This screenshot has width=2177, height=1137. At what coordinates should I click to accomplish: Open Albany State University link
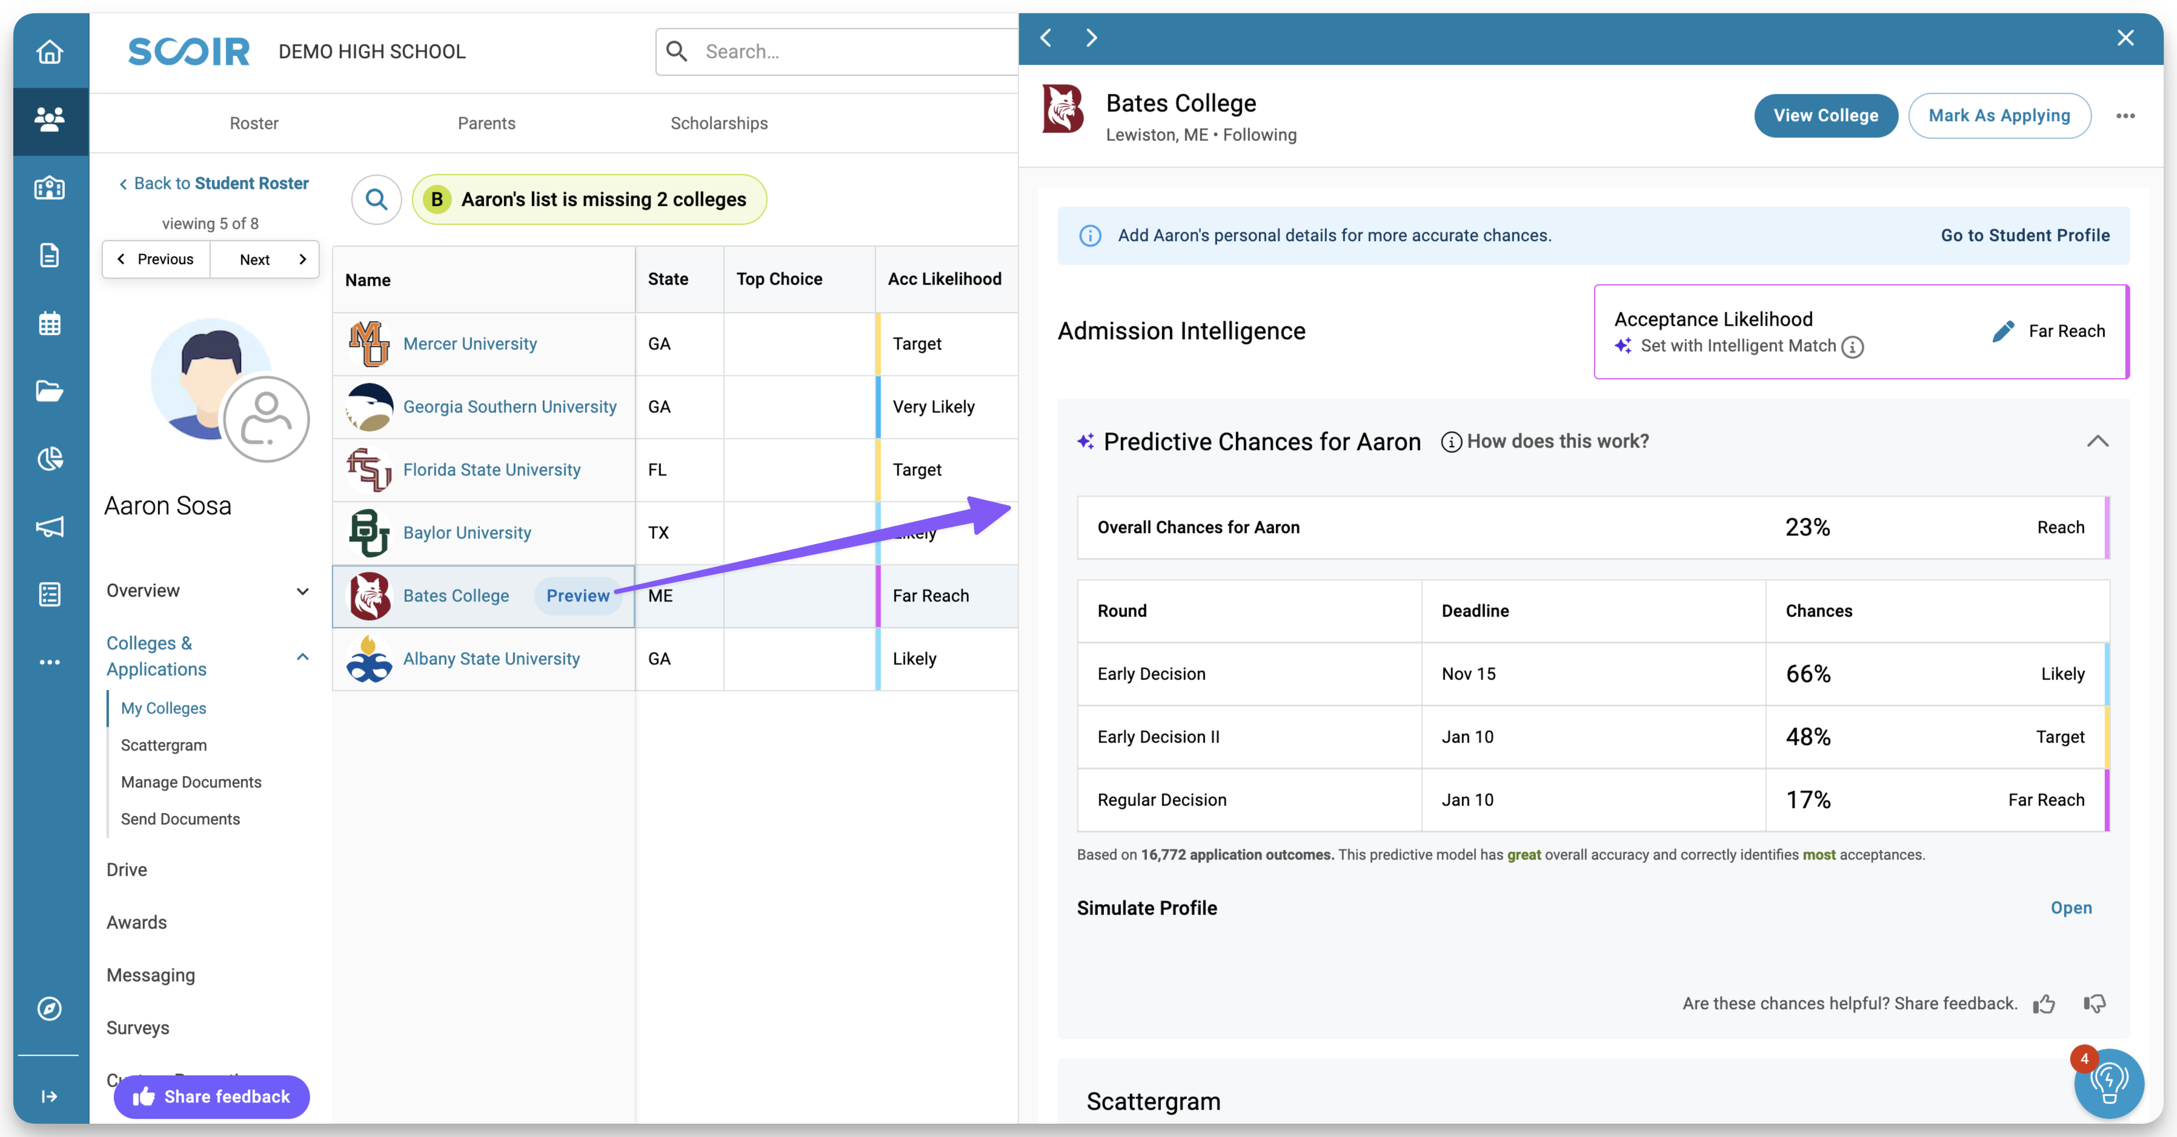click(491, 659)
